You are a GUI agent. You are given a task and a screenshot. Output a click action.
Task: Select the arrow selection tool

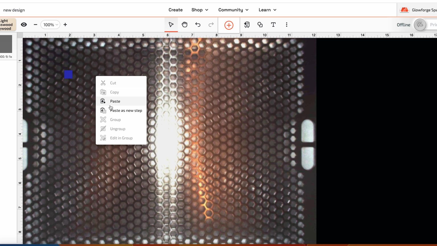[x=171, y=25]
